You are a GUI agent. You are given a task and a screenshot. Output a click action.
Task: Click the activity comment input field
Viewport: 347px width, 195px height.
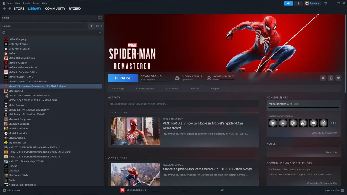tap(183, 104)
